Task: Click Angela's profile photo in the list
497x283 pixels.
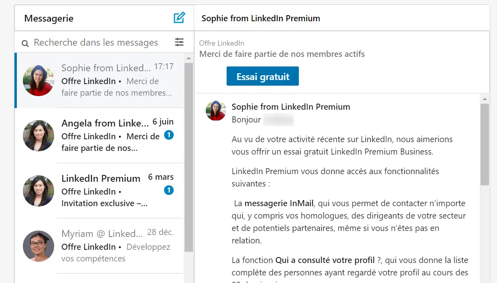Action: [38, 136]
